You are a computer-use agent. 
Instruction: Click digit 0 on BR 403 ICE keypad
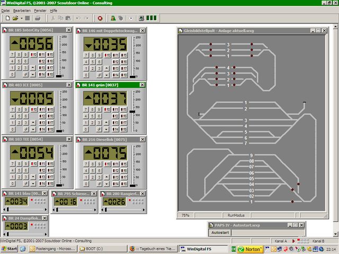[x=12, y=129]
